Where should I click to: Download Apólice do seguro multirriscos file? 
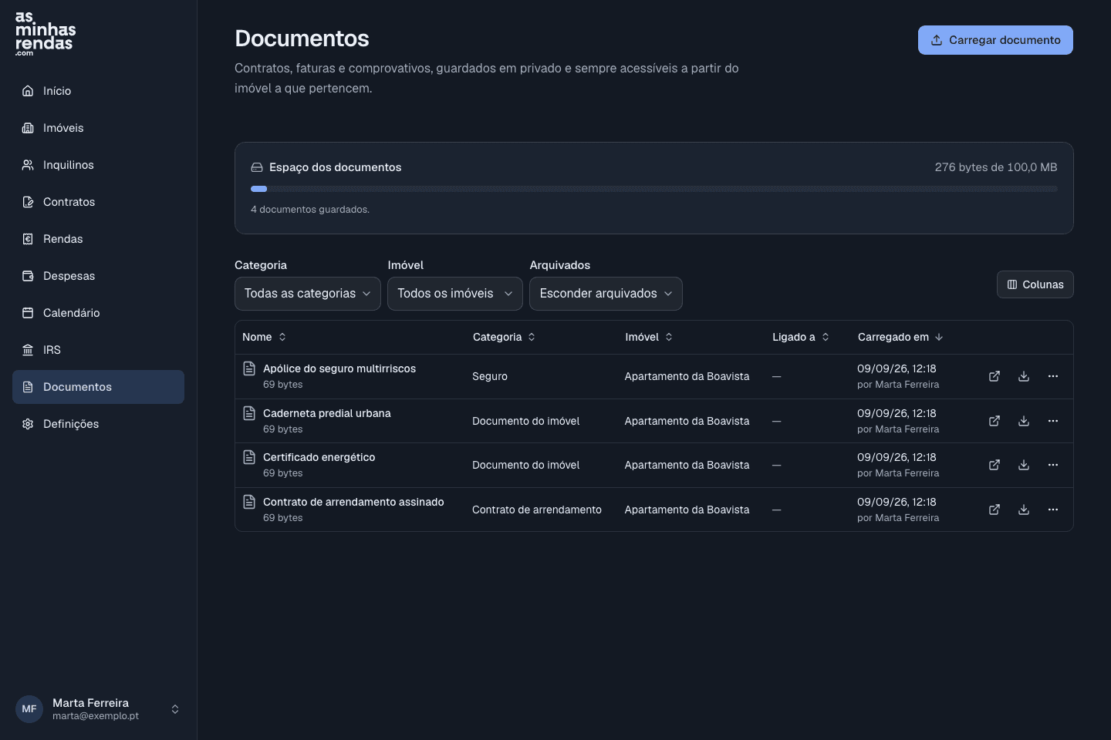click(x=1024, y=376)
